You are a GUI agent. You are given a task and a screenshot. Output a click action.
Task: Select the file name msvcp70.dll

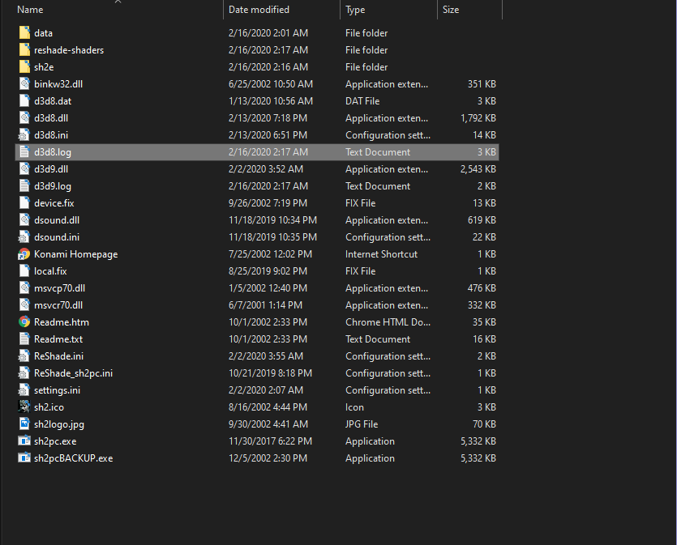[59, 288]
